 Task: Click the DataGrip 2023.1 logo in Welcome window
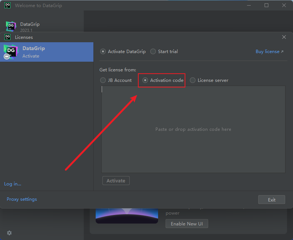click(x=11, y=26)
